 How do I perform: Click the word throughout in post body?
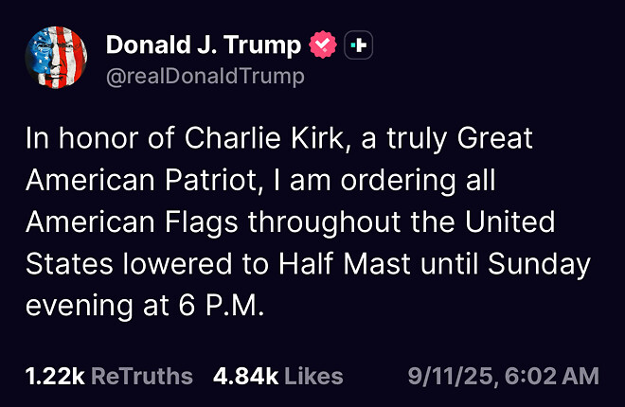(x=325, y=222)
